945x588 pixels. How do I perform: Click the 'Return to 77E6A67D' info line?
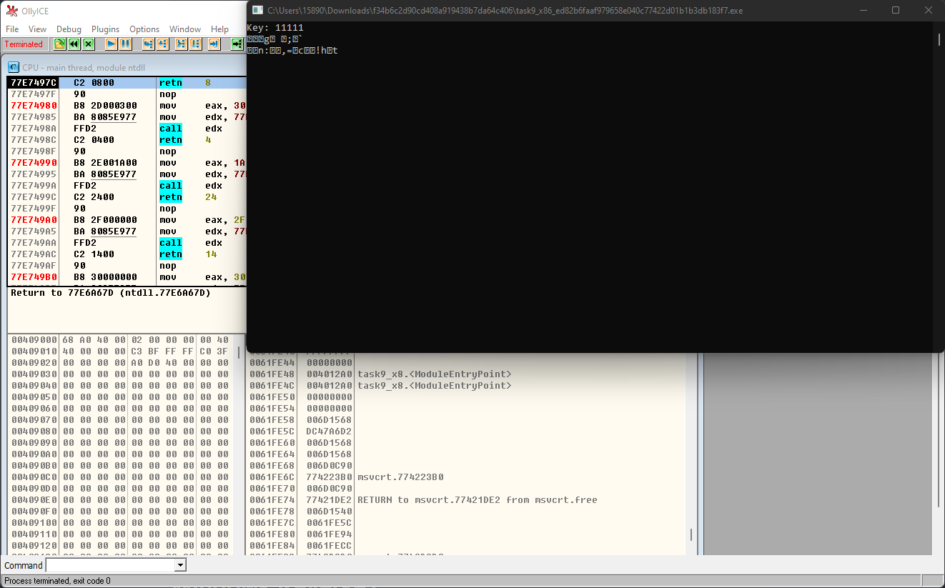[111, 293]
